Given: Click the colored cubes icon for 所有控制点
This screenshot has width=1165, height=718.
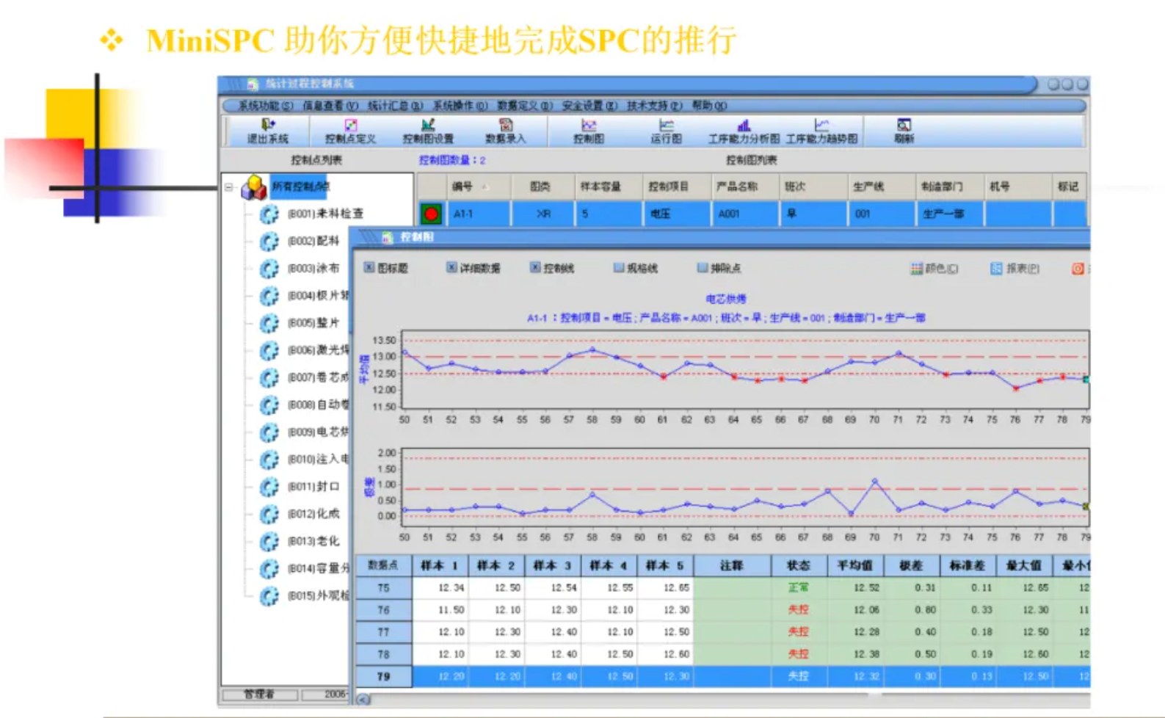Looking at the screenshot, I should (254, 187).
